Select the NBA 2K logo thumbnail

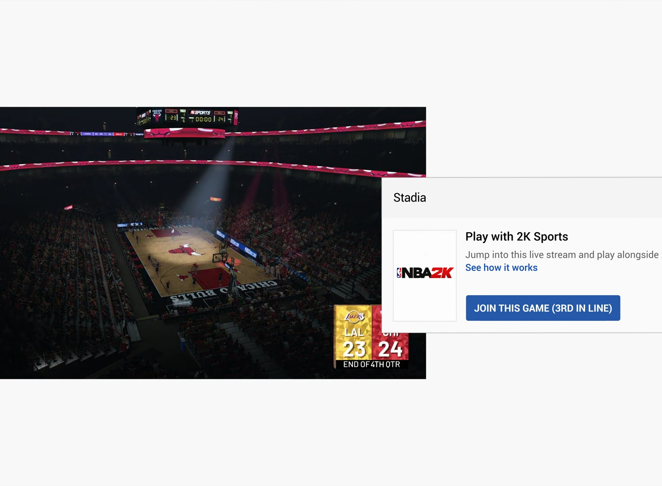click(x=425, y=275)
